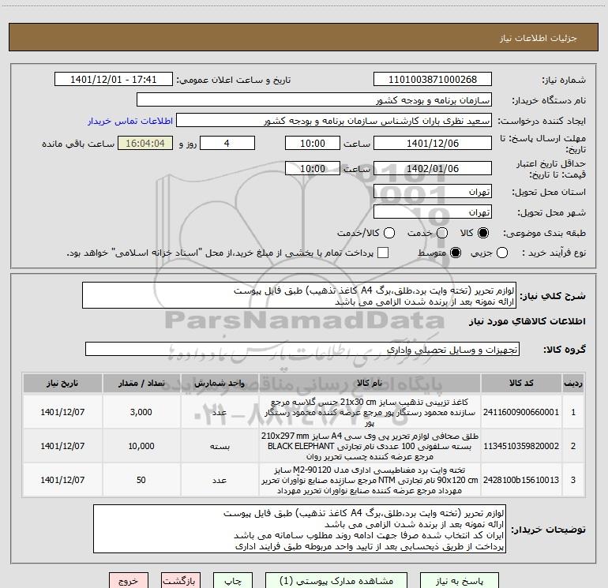The height and width of the screenshot is (588, 608).
Task: Click the remaining time field 16:04:04
Action: click(145, 143)
